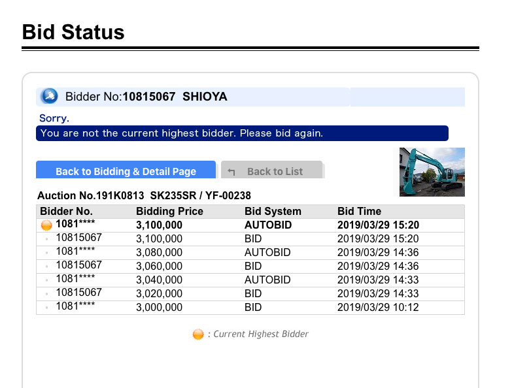Select the 3,000,000 opening bid price
512x388 pixels.
tap(159, 308)
